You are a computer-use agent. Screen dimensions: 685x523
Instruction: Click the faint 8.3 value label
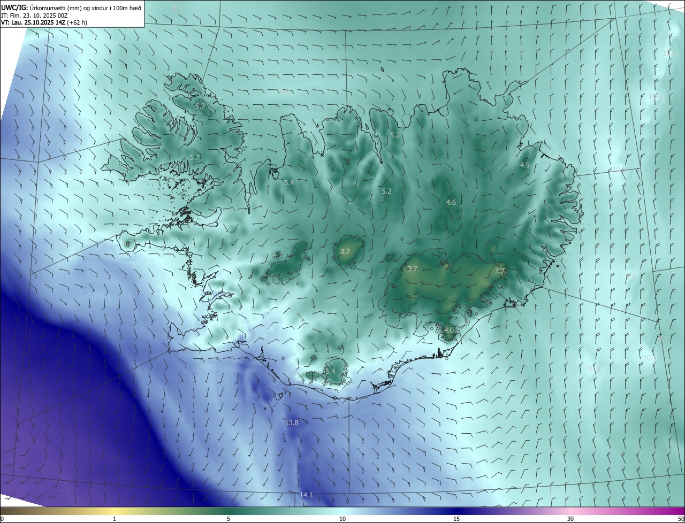(177, 8)
